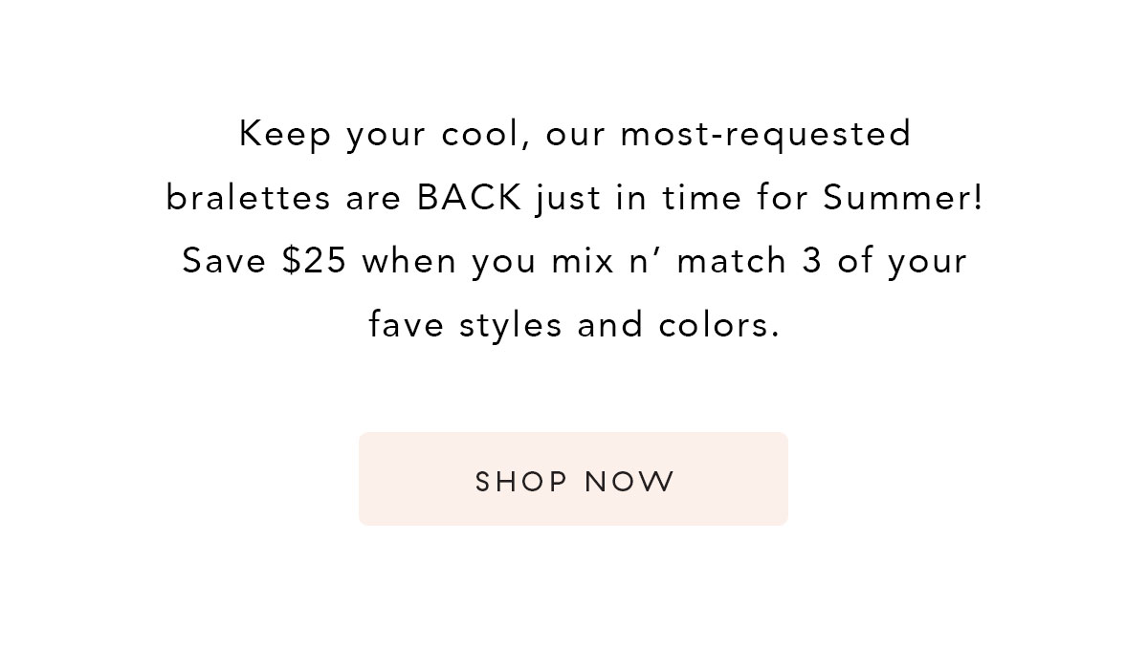Click the word are before BACK
The image size is (1148, 650).
point(374,200)
